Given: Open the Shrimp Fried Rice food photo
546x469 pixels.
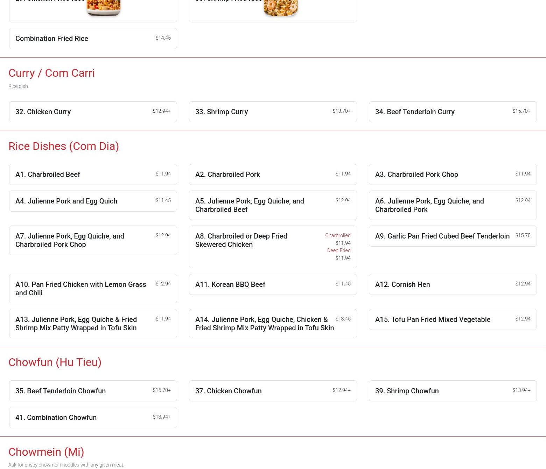Looking at the screenshot, I should [280, 8].
